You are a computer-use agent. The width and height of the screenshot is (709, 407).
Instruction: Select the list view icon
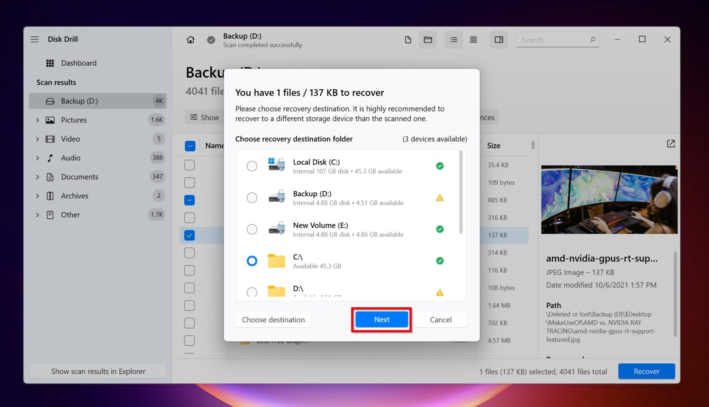454,40
